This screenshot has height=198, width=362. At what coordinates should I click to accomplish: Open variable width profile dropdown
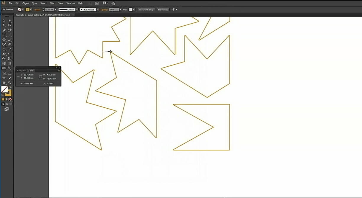[x=77, y=10]
